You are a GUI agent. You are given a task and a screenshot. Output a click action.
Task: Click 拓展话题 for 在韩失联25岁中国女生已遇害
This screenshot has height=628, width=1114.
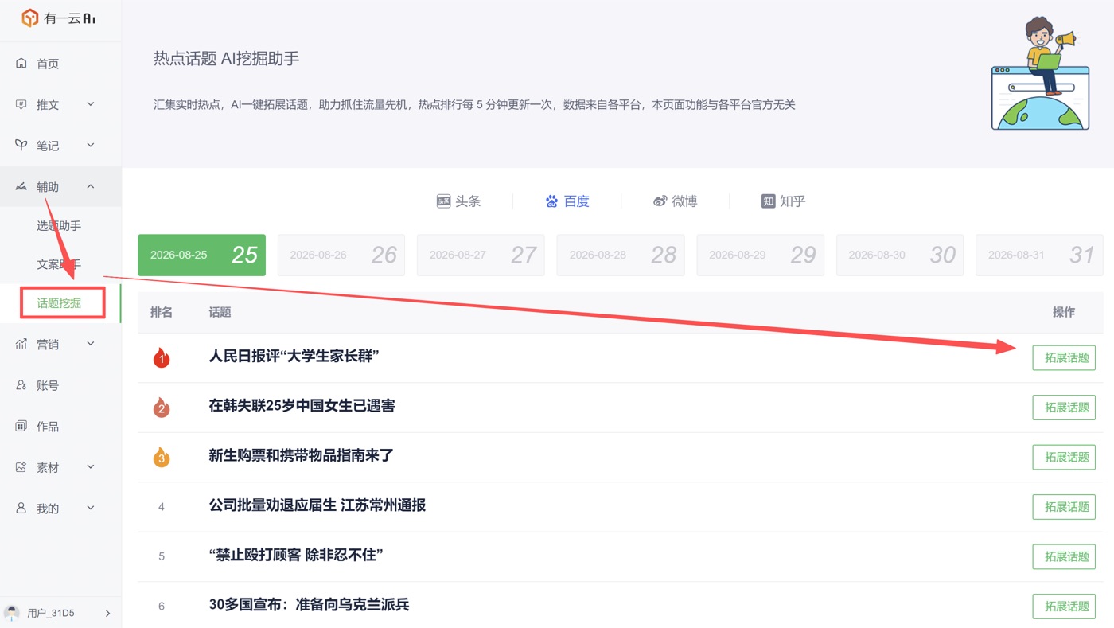pos(1064,408)
